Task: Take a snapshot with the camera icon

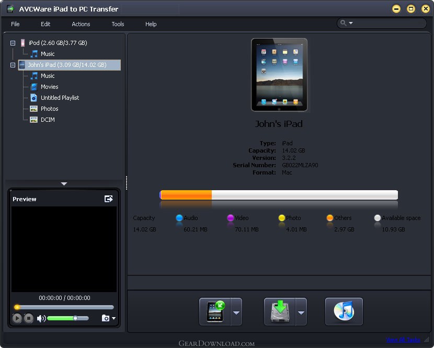Action: [106, 318]
